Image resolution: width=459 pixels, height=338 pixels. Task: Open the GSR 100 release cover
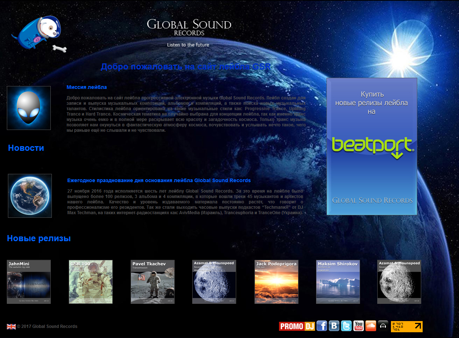click(x=91, y=282)
